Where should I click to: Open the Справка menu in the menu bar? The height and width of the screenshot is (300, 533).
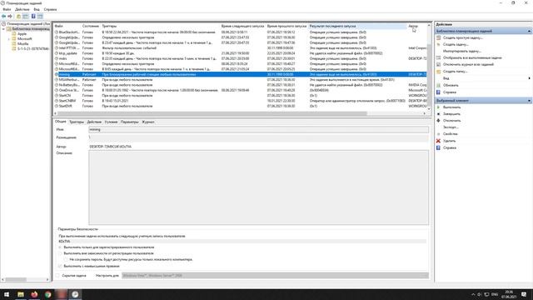coord(50,9)
